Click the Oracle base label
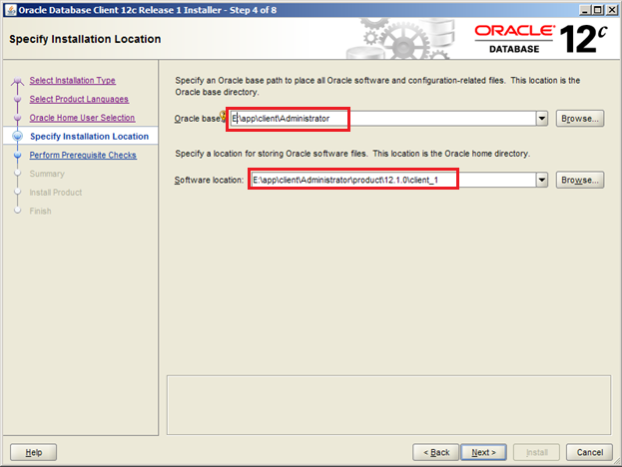 click(x=197, y=119)
